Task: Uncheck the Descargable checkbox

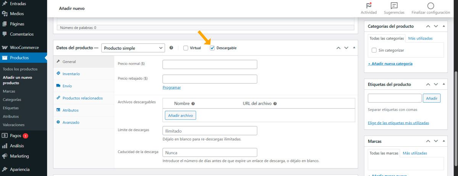Action: pos(212,48)
